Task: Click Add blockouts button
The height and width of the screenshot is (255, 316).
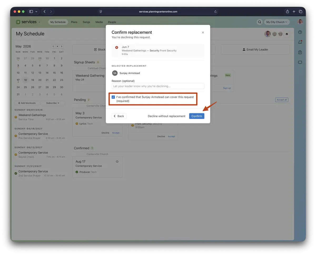Action: click(x=27, y=103)
